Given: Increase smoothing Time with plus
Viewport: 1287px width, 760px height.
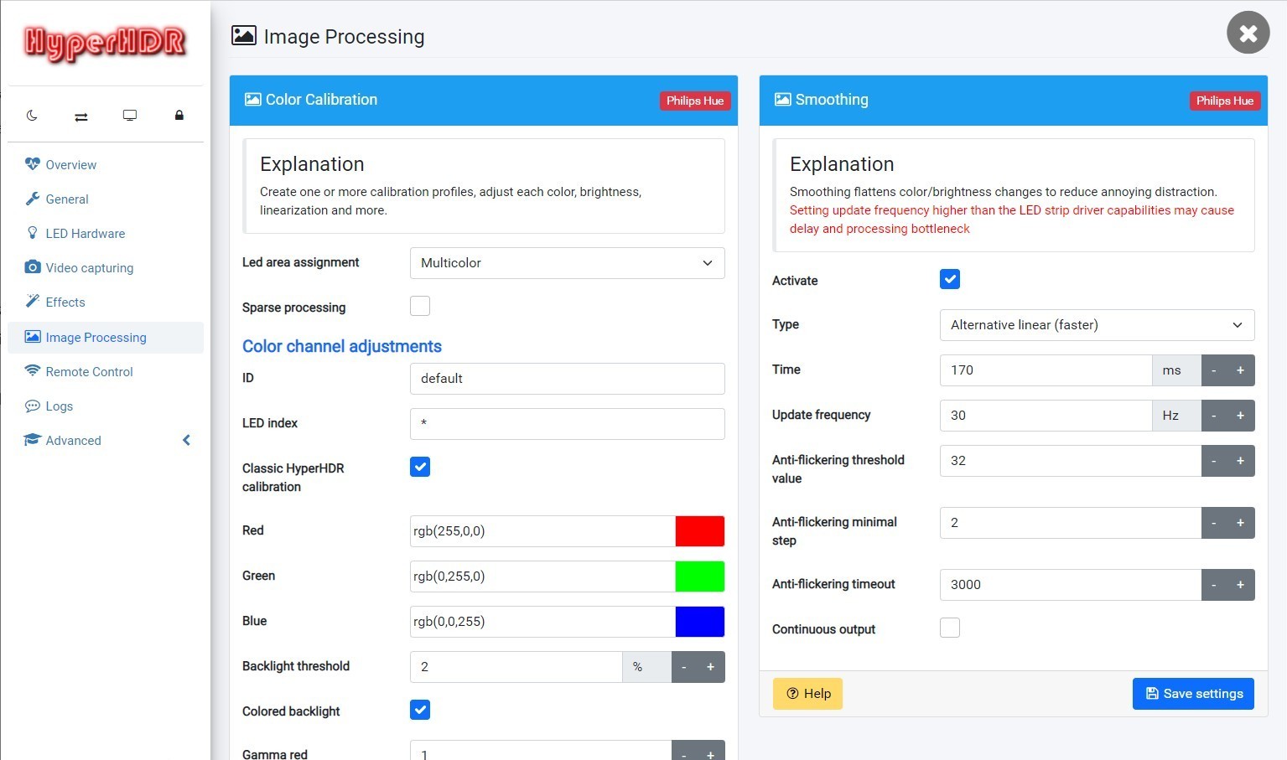Looking at the screenshot, I should coord(1241,370).
